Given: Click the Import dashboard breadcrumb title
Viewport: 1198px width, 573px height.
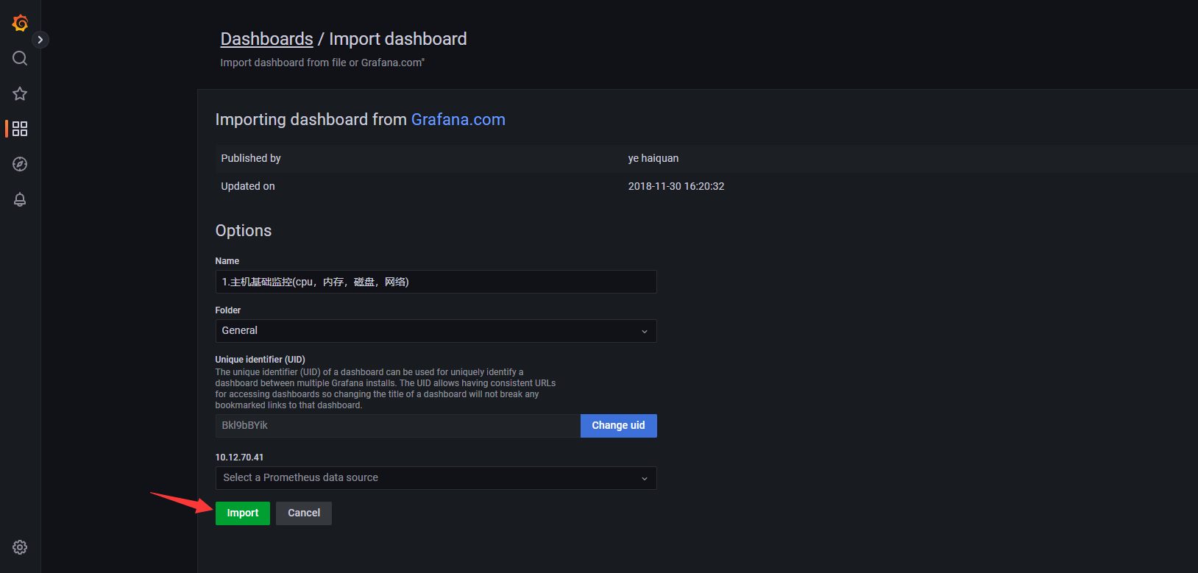Looking at the screenshot, I should click(398, 39).
